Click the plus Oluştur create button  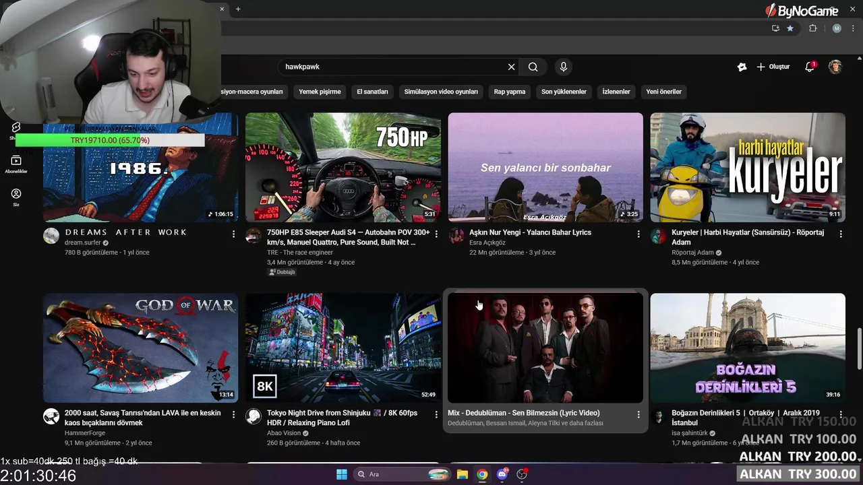click(773, 67)
